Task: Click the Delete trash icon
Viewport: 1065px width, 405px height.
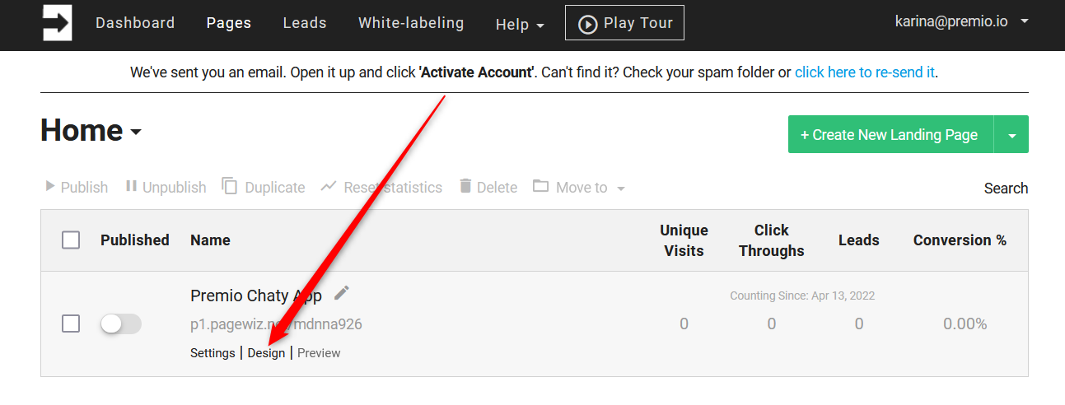Action: (466, 187)
